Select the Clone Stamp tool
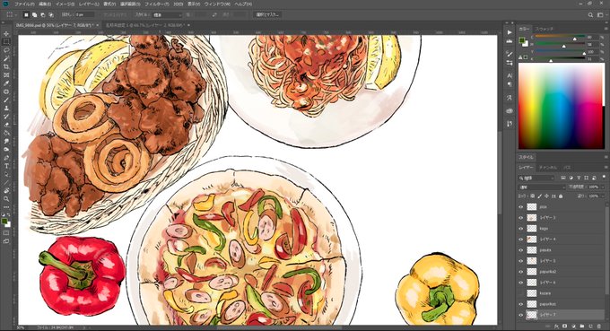This screenshot has height=331, width=610. coord(6,109)
